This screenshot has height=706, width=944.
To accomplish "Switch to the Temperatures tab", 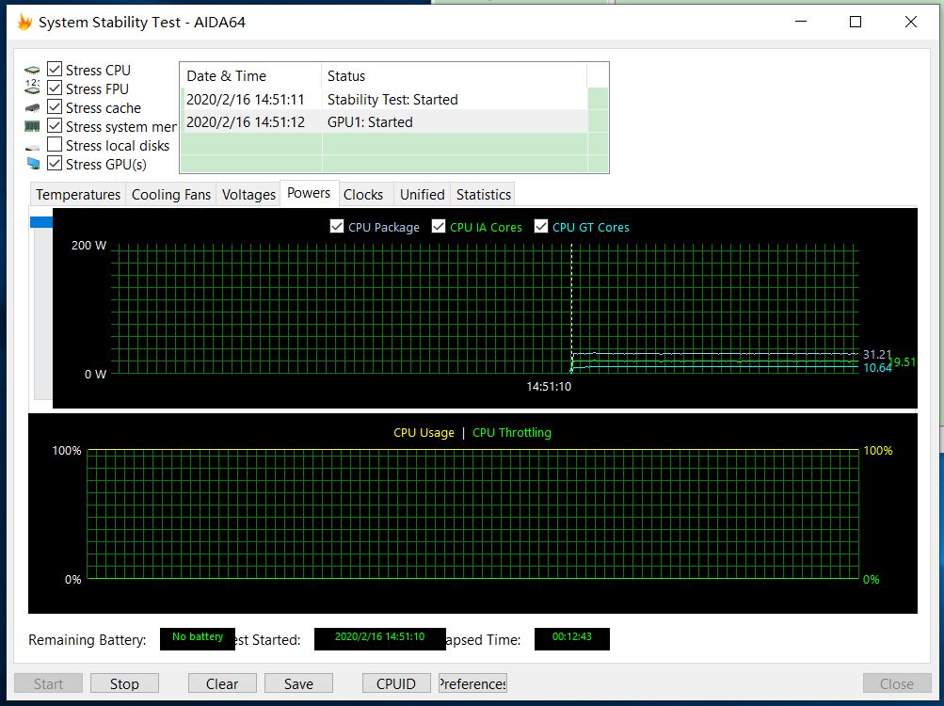I will [x=78, y=195].
